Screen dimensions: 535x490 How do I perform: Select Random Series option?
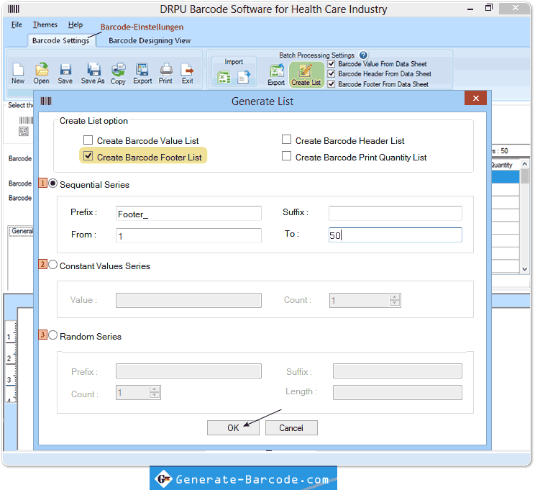coord(53,335)
